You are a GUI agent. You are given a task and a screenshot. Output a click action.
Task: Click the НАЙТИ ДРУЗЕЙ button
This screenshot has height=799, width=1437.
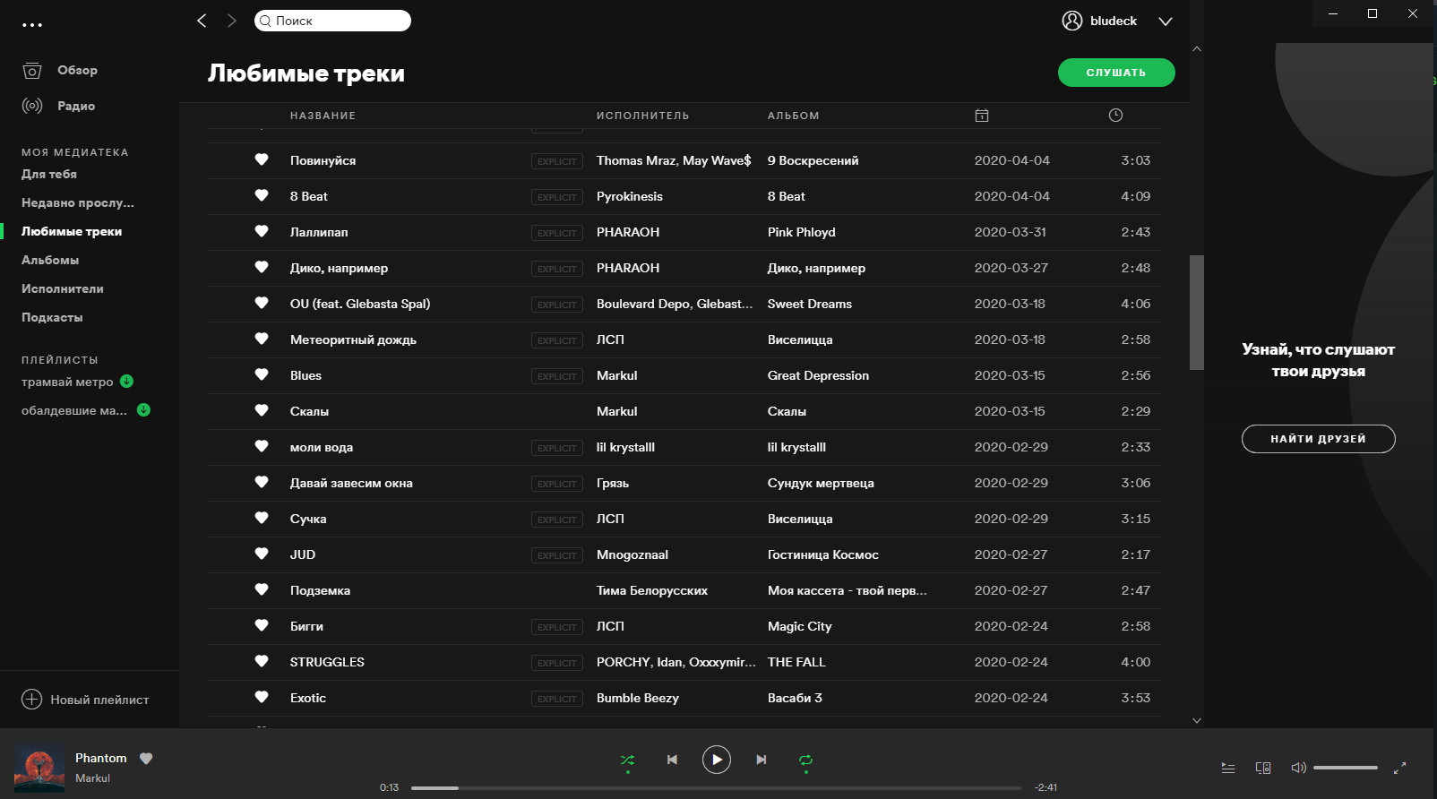(1318, 439)
